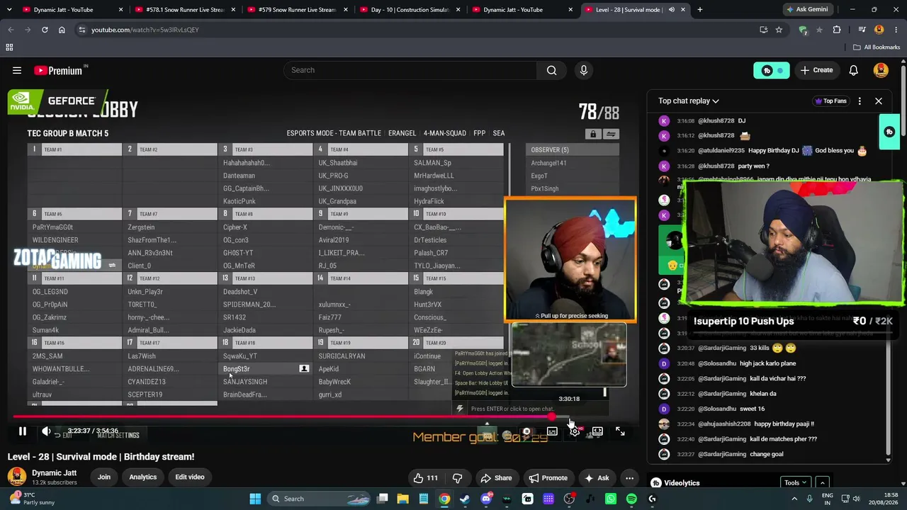The height and width of the screenshot is (510, 907).
Task: Bookmark this page with star icon
Action: point(779,30)
